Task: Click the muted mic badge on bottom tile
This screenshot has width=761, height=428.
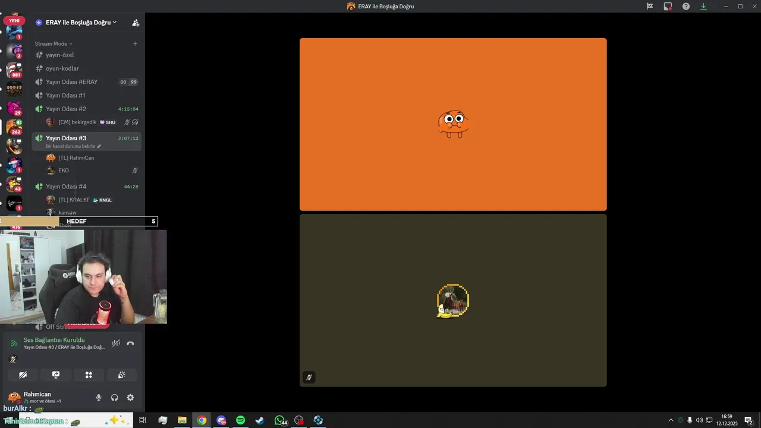Action: pos(309,377)
